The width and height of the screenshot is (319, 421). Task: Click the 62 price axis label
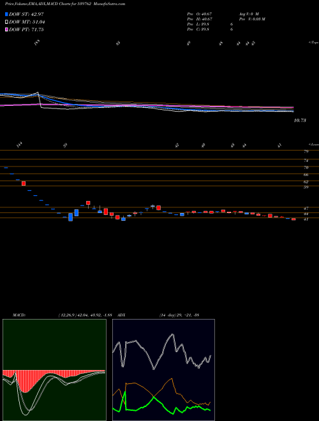point(306,182)
